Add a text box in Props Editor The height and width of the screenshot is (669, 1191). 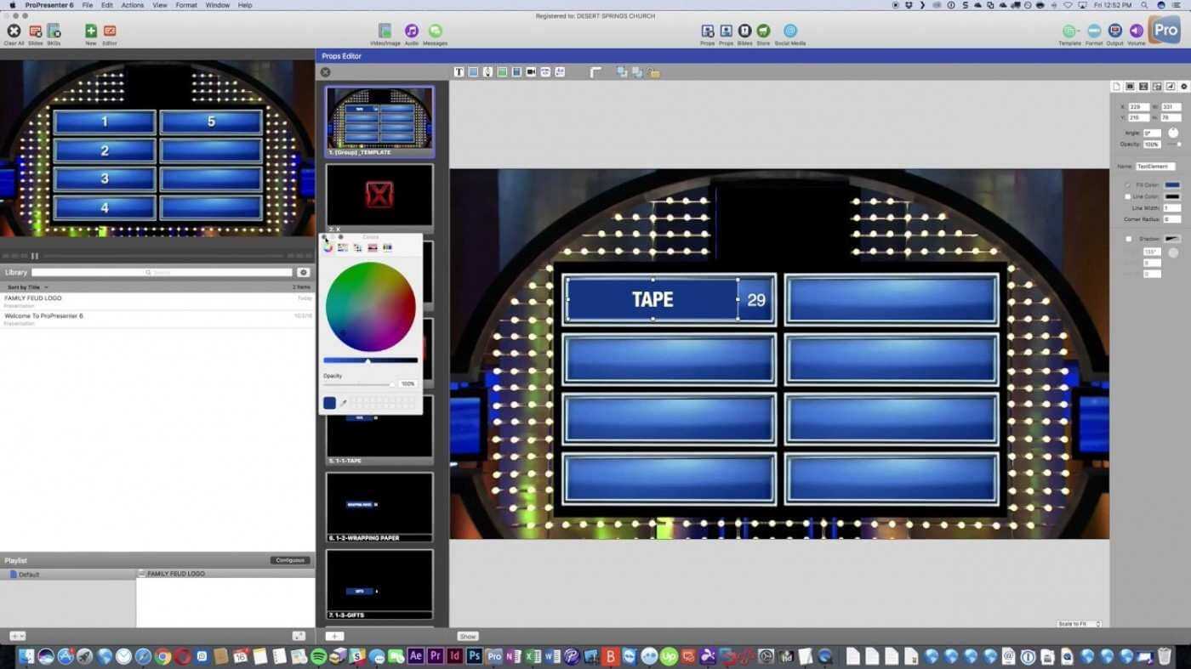(x=459, y=72)
